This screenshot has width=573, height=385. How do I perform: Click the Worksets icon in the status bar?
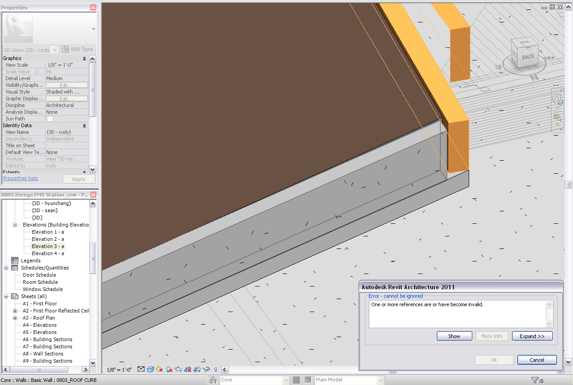pos(213,380)
